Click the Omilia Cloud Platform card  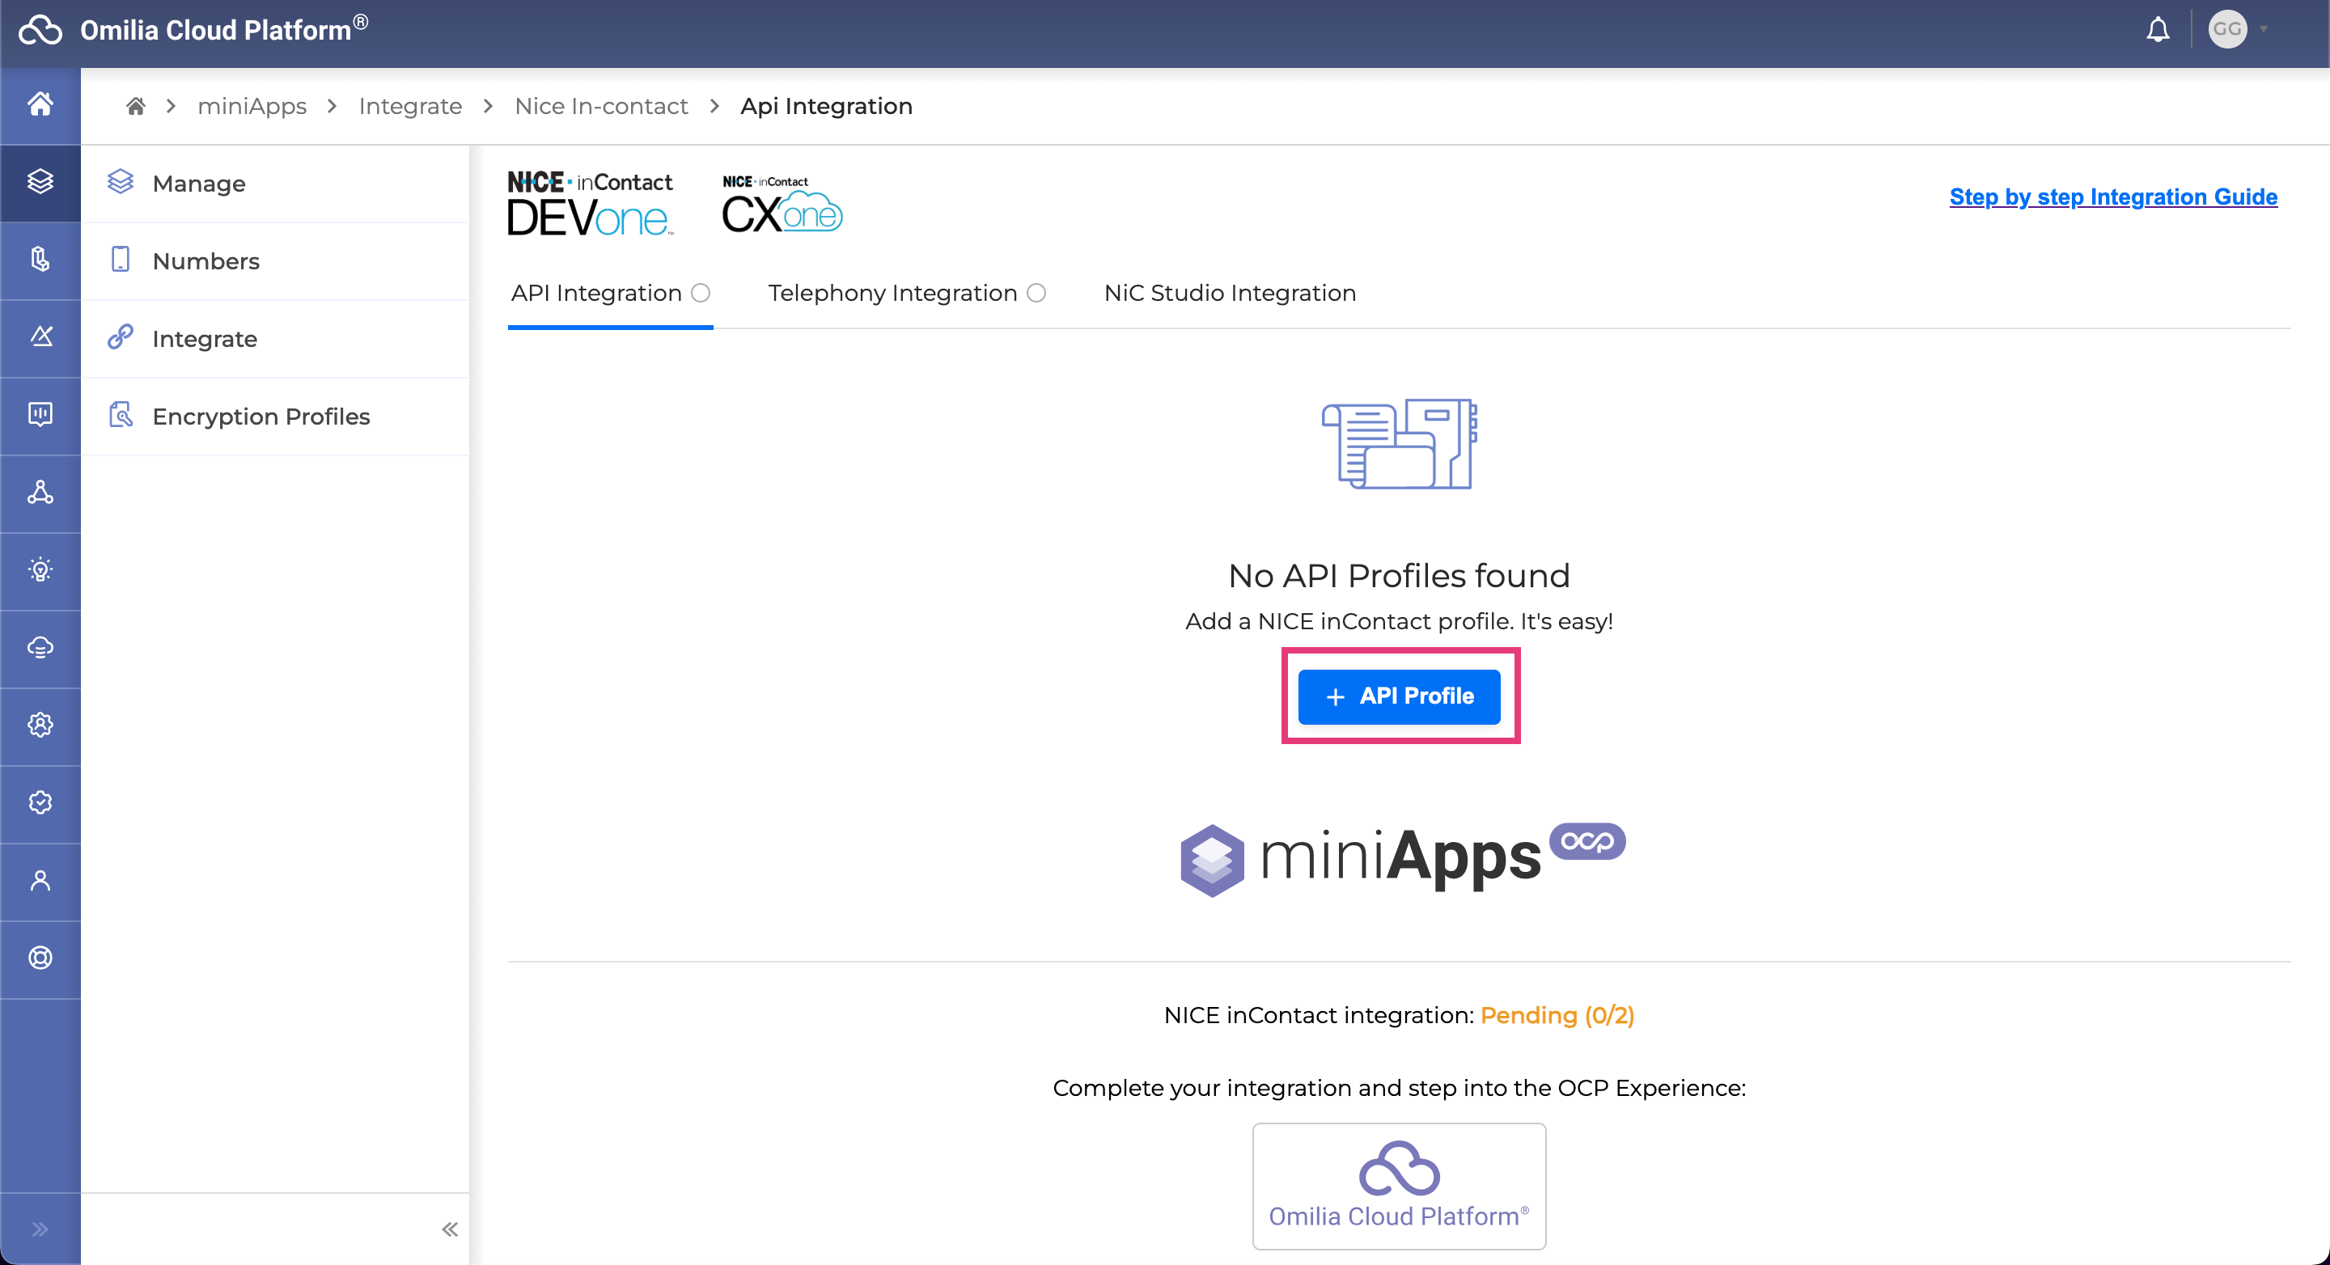(x=1398, y=1186)
